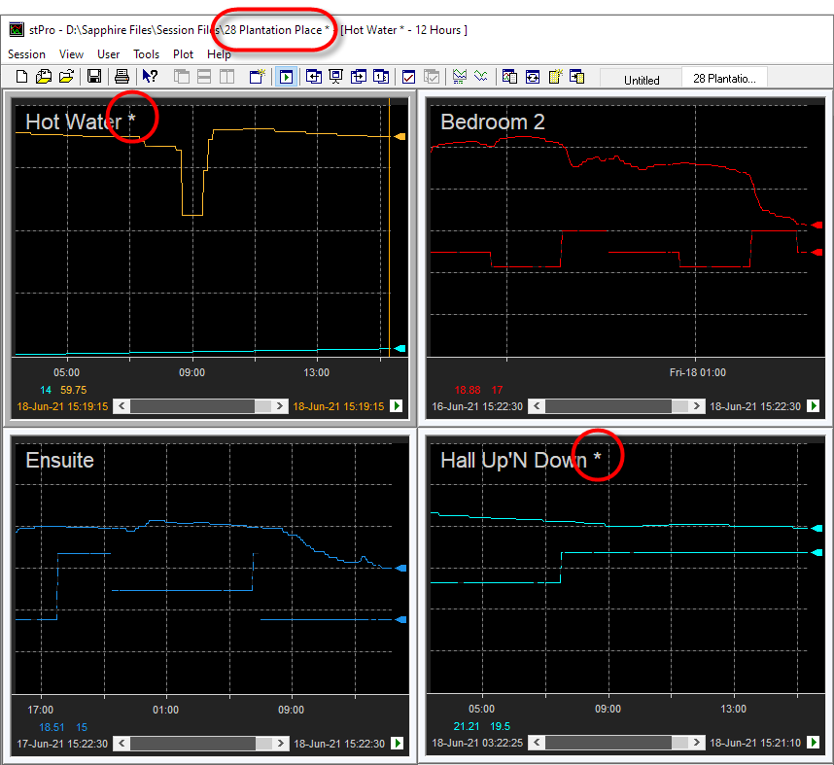The width and height of the screenshot is (834, 765).
Task: Click Ensuite value 18.51 readout
Action: [52, 727]
